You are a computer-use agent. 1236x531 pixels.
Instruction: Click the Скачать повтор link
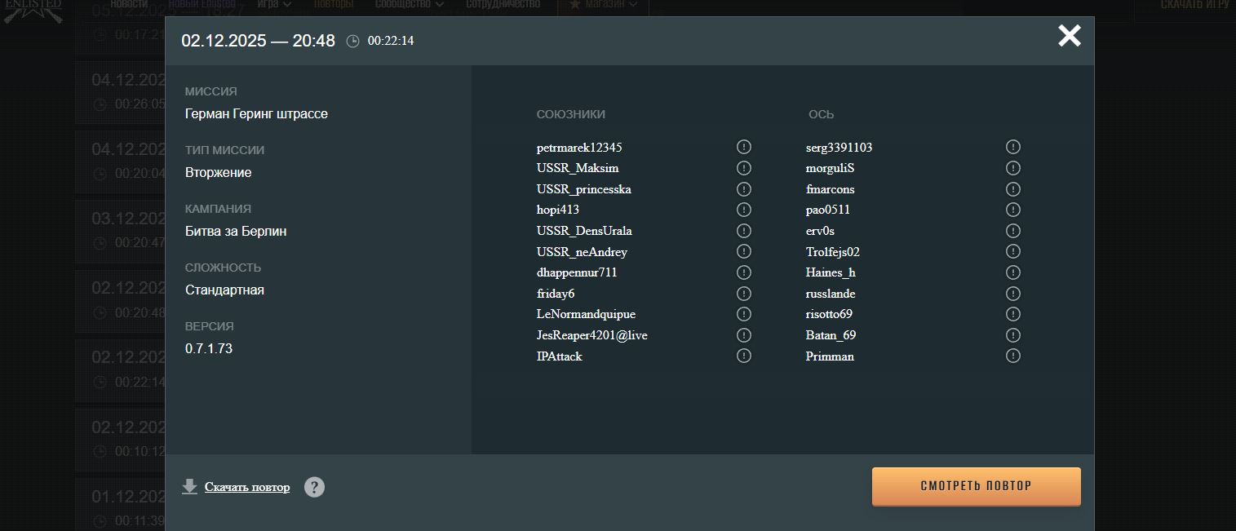coord(246,487)
